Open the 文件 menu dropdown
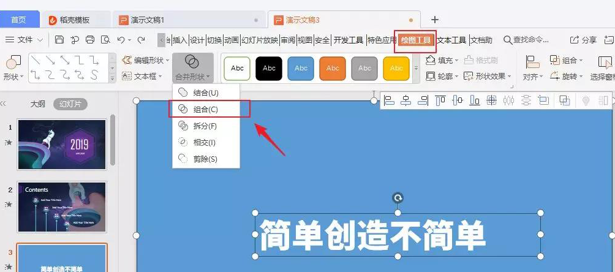Viewport: 615px width, 272px height. 24,40
